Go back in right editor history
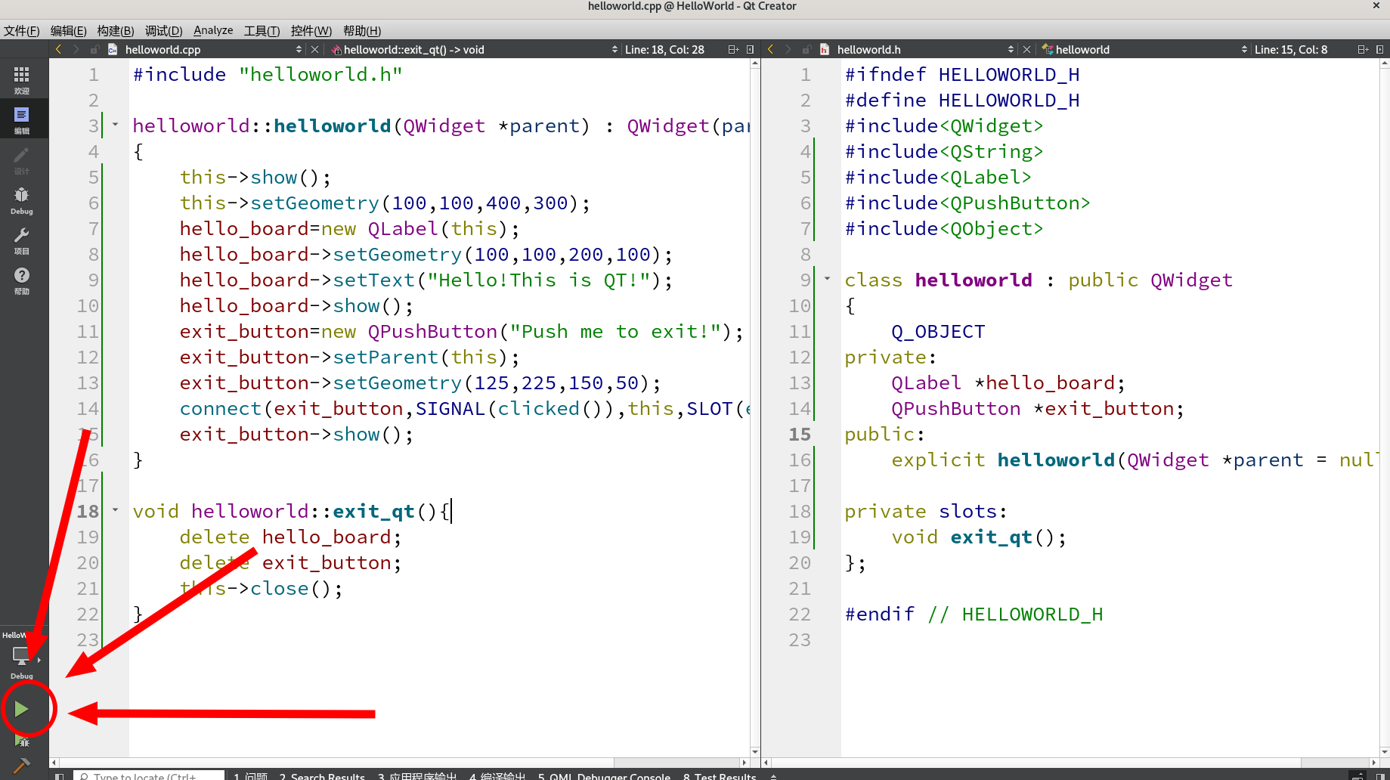The width and height of the screenshot is (1390, 780). point(770,49)
